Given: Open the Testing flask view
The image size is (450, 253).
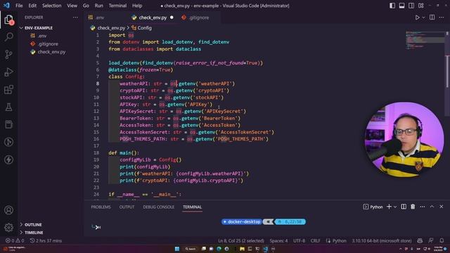Looking at the screenshot, I should [8, 107].
